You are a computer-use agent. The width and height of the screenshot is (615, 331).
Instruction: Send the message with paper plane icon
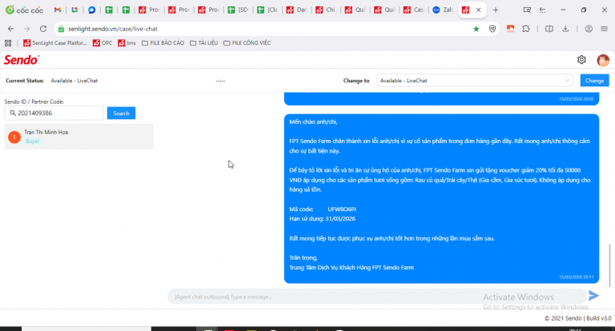(593, 296)
